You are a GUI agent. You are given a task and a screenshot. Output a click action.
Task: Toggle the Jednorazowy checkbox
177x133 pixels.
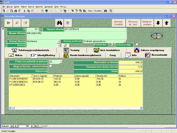point(137,44)
